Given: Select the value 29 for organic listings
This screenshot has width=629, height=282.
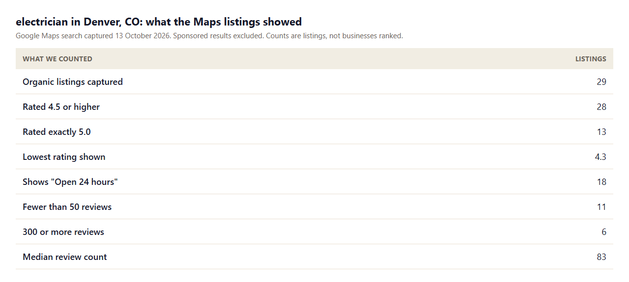Looking at the screenshot, I should click(601, 82).
